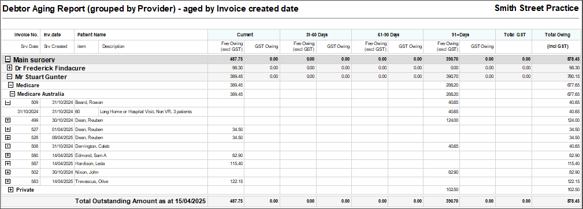Click the Invoice No. column header
The width and height of the screenshot is (583, 209).
(x=27, y=35)
